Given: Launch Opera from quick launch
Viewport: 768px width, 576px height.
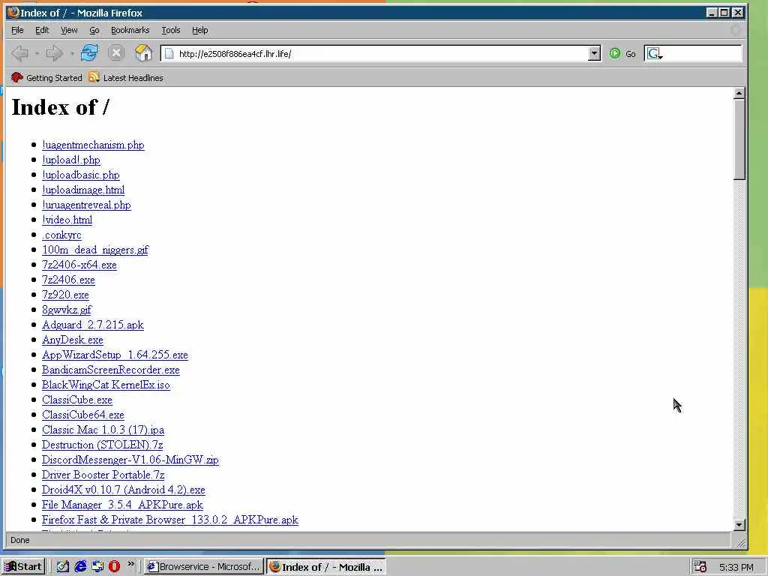Looking at the screenshot, I should click(x=114, y=567).
